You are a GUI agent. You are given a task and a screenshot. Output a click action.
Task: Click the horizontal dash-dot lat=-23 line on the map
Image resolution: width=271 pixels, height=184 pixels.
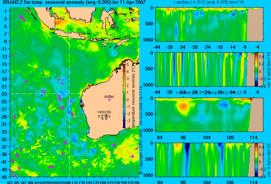50,94
